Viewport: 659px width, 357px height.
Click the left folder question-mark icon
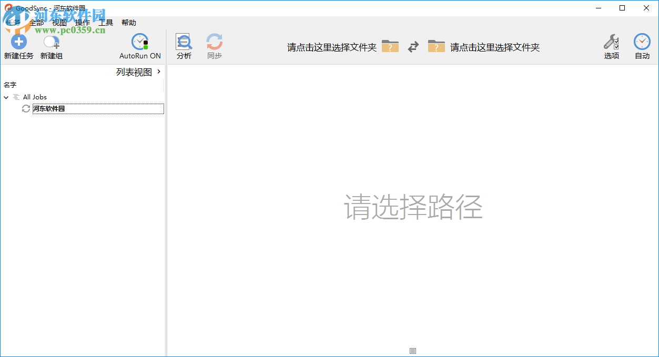[390, 46]
